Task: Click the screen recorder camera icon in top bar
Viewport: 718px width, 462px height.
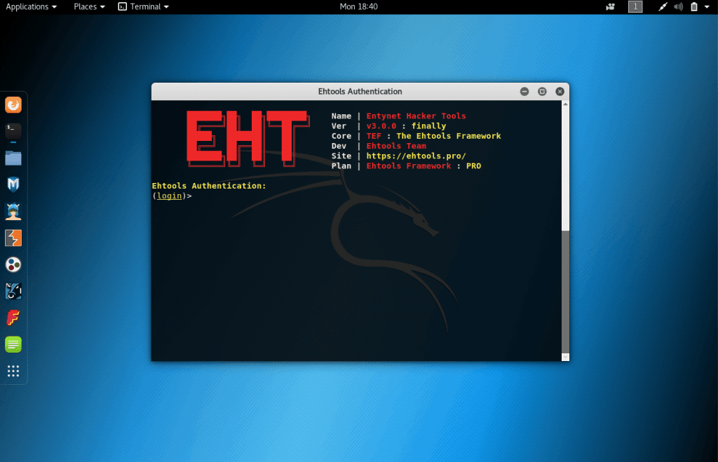Action: (x=611, y=7)
